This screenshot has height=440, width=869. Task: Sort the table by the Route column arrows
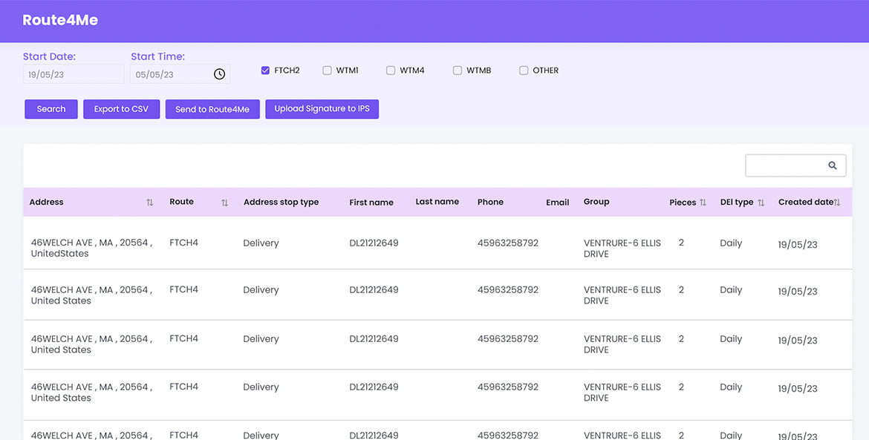point(224,203)
